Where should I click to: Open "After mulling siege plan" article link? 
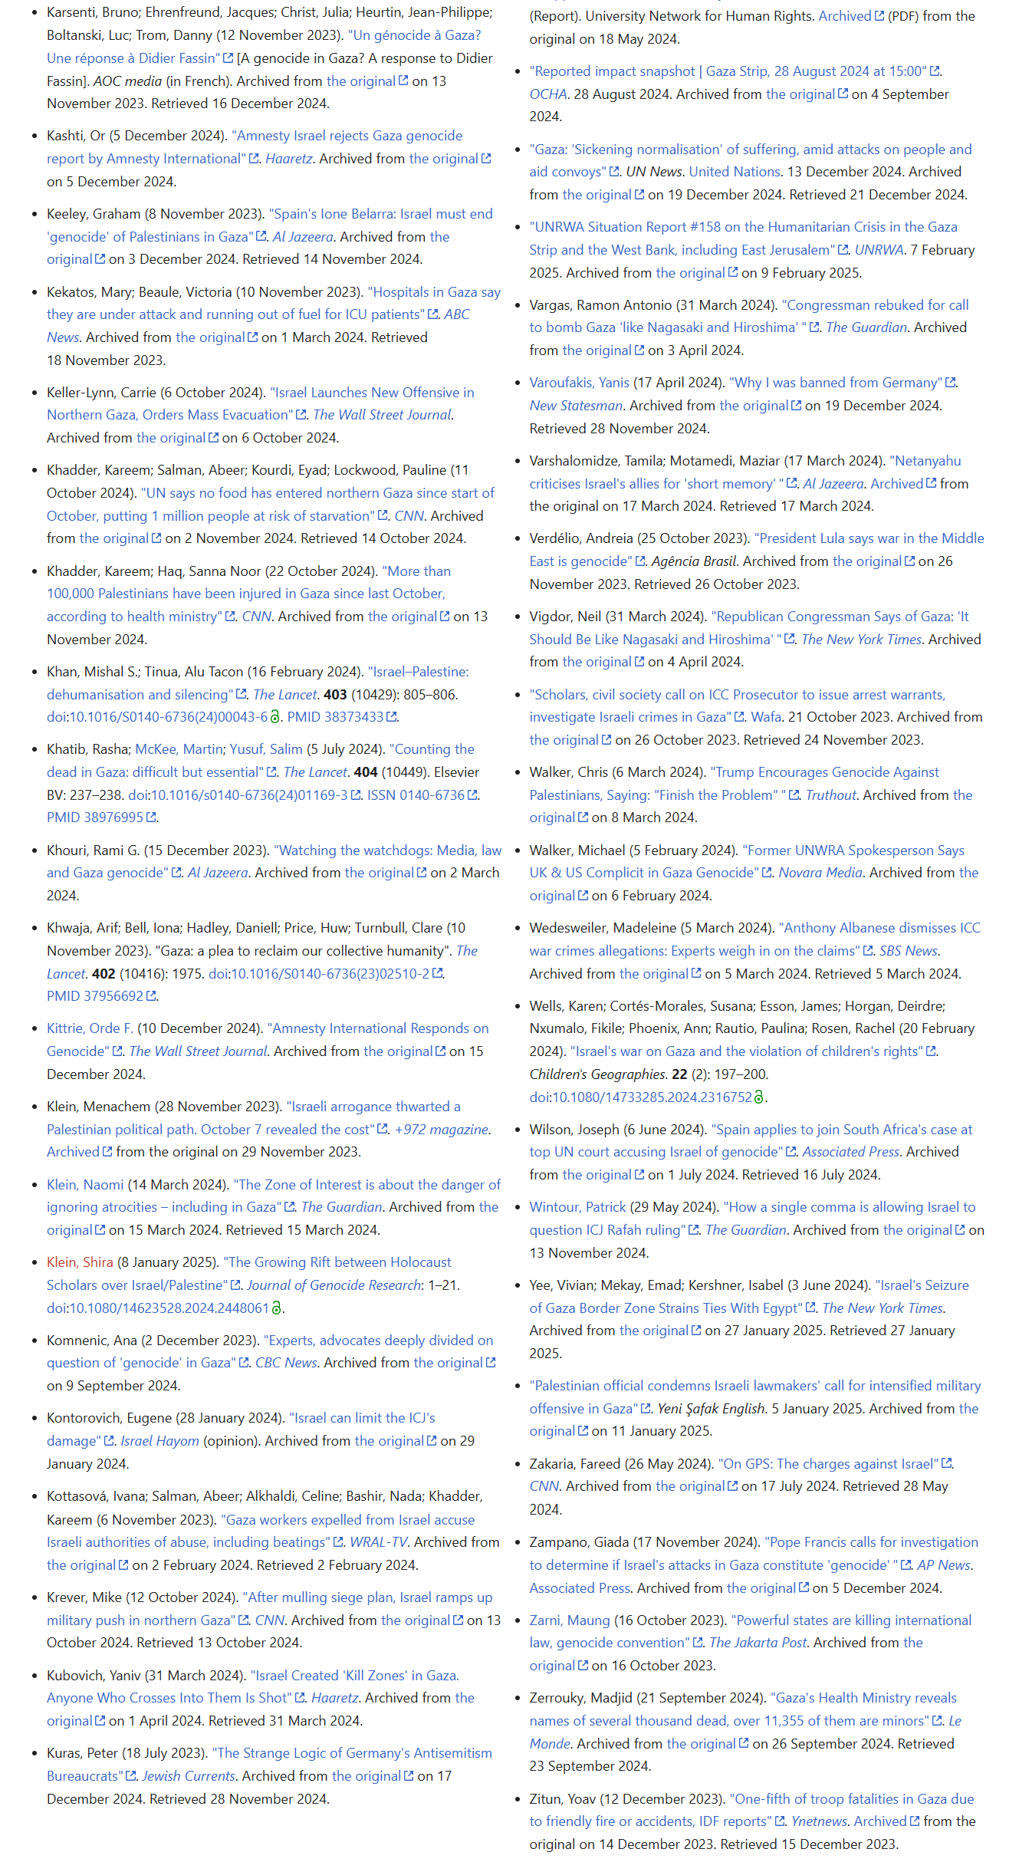(x=270, y=1609)
